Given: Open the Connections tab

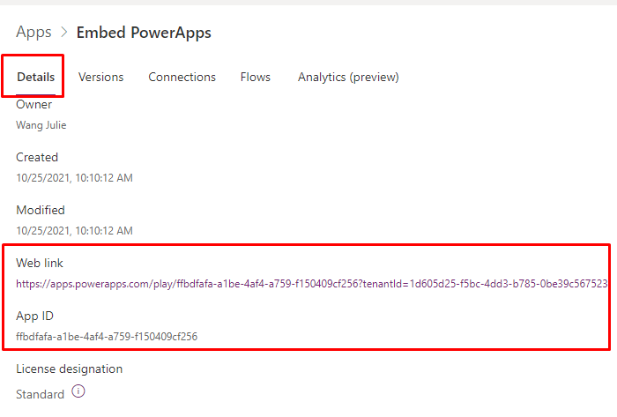Looking at the screenshot, I should (x=182, y=77).
